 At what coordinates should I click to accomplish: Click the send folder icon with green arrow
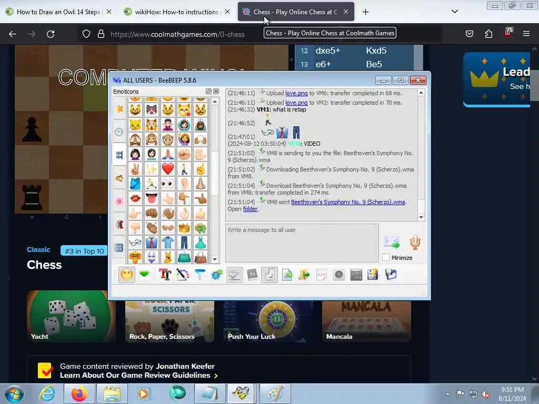[x=304, y=275]
